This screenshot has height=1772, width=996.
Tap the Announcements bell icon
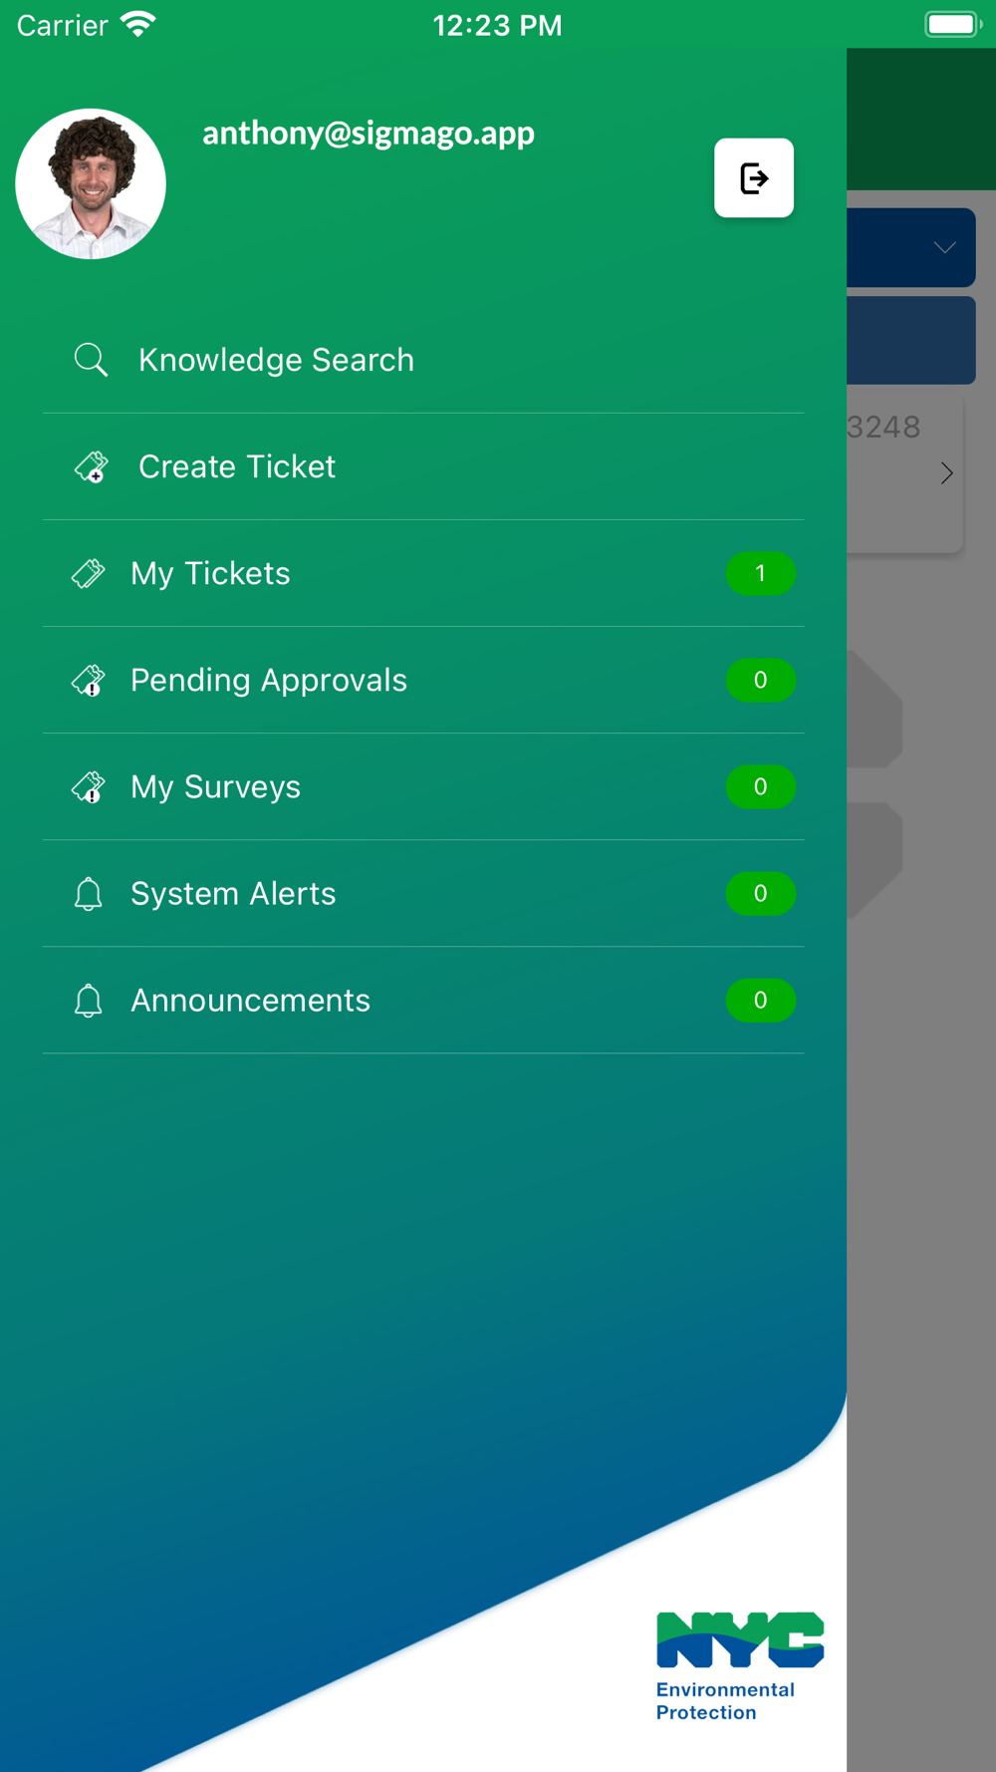pyautogui.click(x=88, y=1001)
